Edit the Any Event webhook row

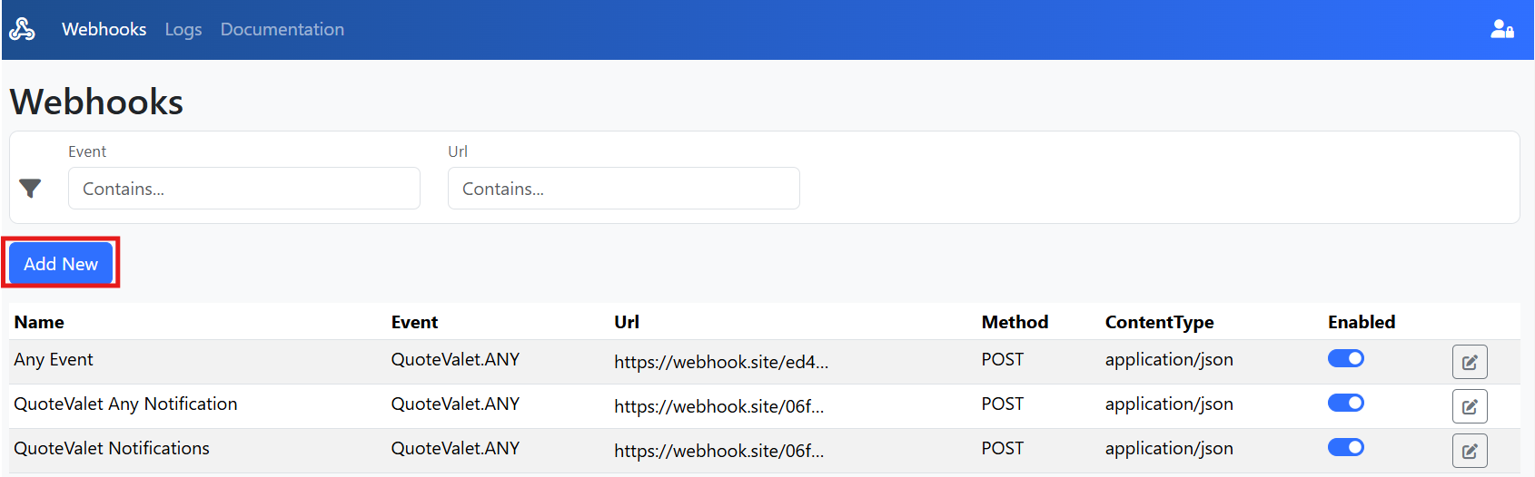click(1469, 363)
